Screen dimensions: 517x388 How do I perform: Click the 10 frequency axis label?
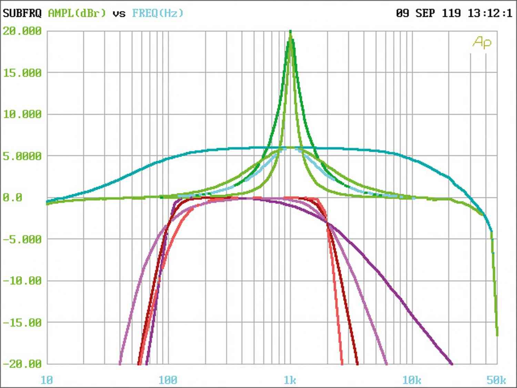click(47, 380)
